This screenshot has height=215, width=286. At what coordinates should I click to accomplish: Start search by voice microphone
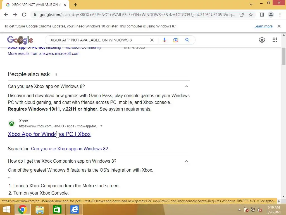pyautogui.click(x=164, y=40)
